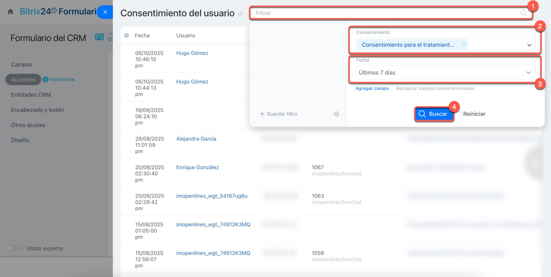
Task: Remove the Consentimiento para el tratamiento tag
Action: click(464, 45)
